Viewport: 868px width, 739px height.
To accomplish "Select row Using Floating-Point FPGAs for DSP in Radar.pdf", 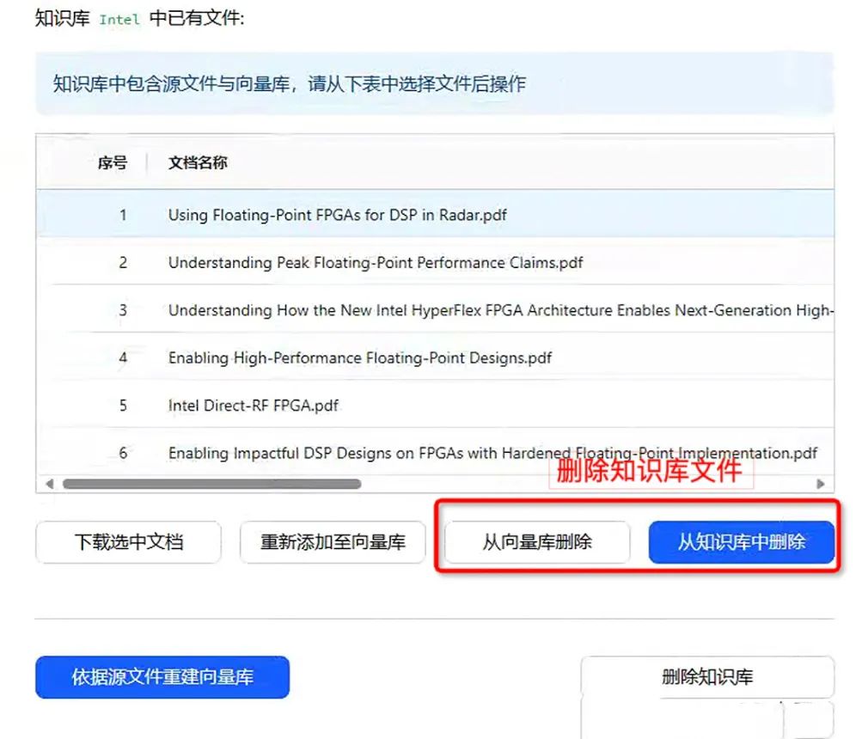I will click(435, 214).
